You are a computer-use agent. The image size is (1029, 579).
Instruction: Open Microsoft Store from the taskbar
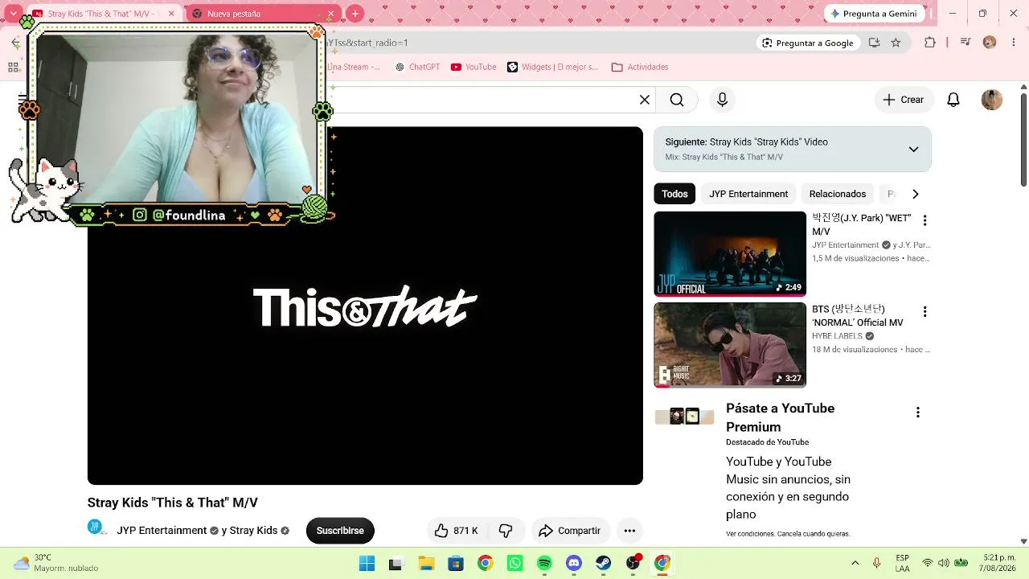456,563
